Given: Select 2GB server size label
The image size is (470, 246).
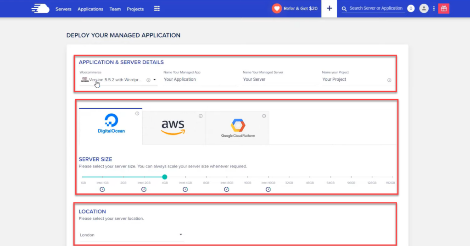Looking at the screenshot, I should (123, 183).
